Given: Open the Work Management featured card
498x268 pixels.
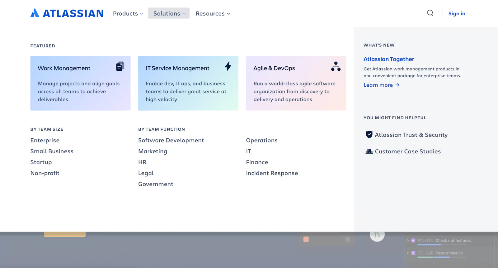Looking at the screenshot, I should [x=80, y=83].
